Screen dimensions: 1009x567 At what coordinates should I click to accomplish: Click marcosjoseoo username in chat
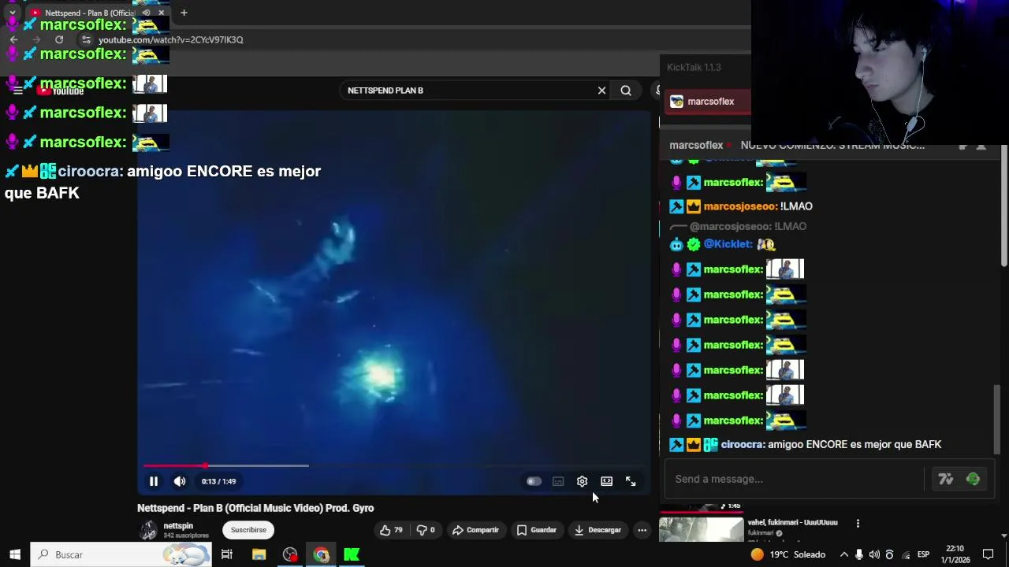pyautogui.click(x=741, y=206)
